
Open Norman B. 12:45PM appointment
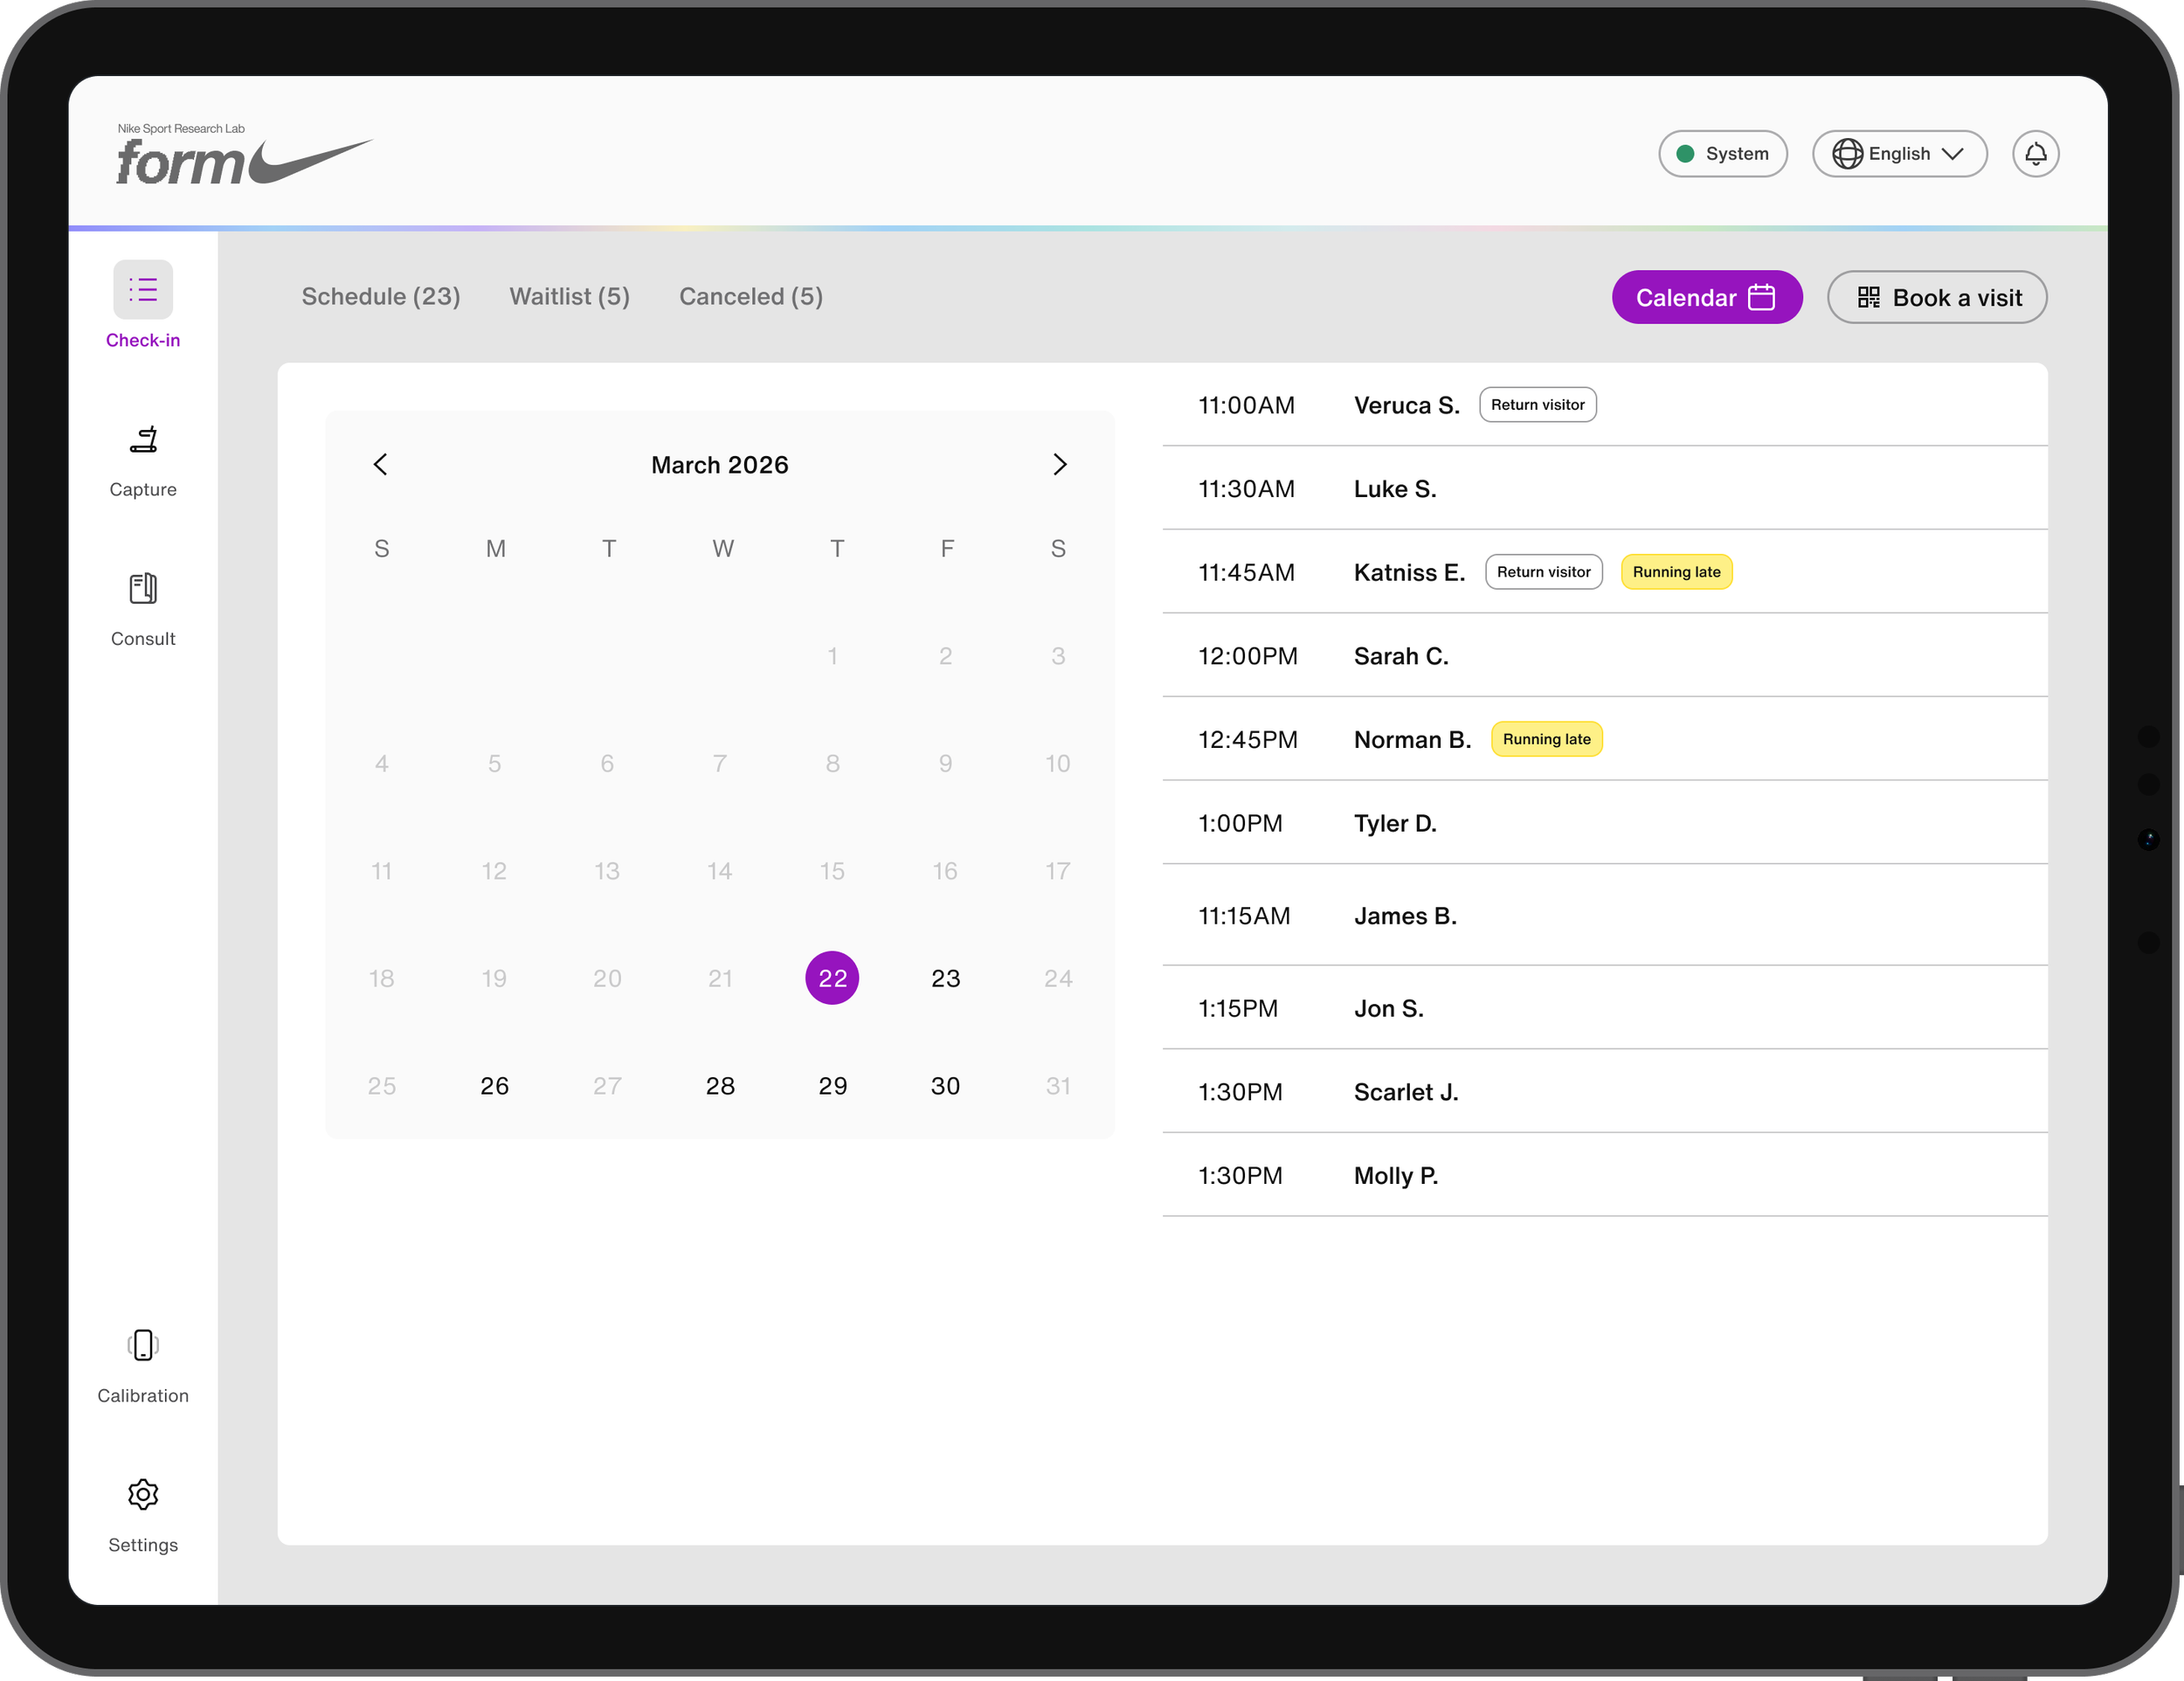[x=1605, y=740]
